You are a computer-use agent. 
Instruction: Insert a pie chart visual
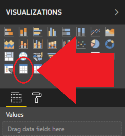pyautogui.click(x=95, y=44)
